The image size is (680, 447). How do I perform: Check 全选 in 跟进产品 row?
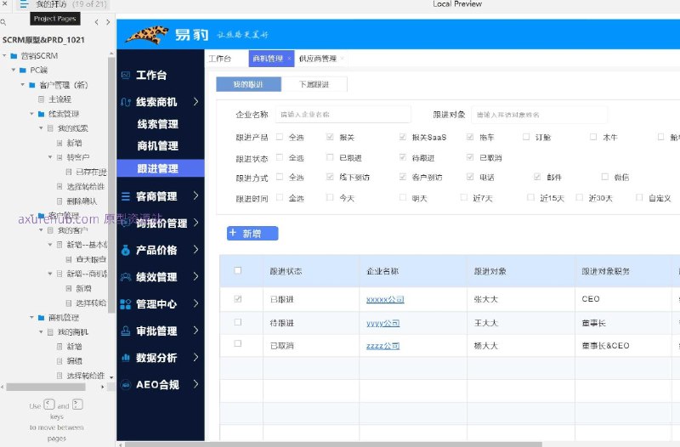point(280,137)
